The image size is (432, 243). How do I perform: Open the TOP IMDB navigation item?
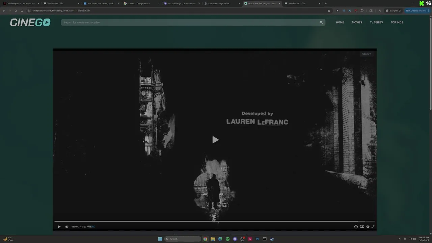[397, 22]
